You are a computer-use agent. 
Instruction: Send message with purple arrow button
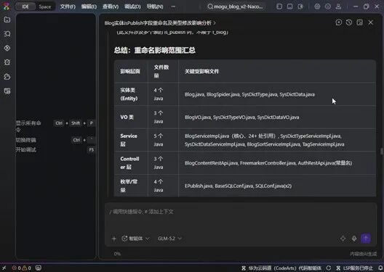click(x=366, y=239)
